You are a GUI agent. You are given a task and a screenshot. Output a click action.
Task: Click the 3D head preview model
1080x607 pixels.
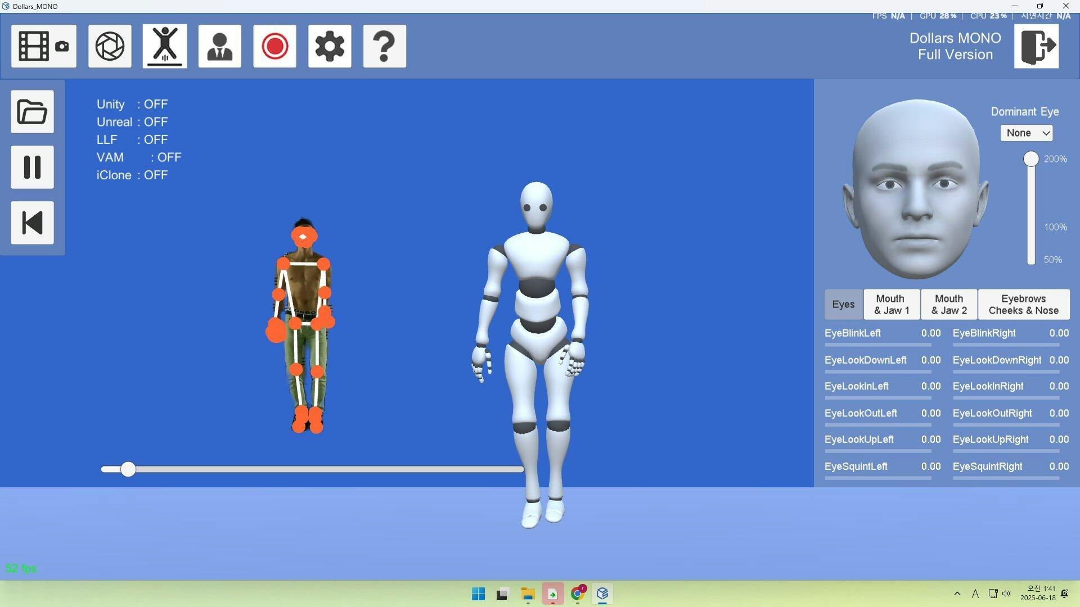915,189
